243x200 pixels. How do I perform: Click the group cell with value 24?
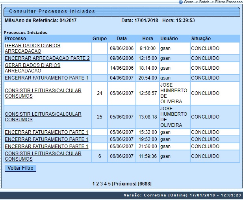click(x=100, y=93)
